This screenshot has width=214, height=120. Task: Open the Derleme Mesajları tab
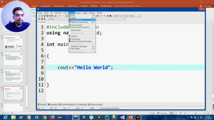67,104
